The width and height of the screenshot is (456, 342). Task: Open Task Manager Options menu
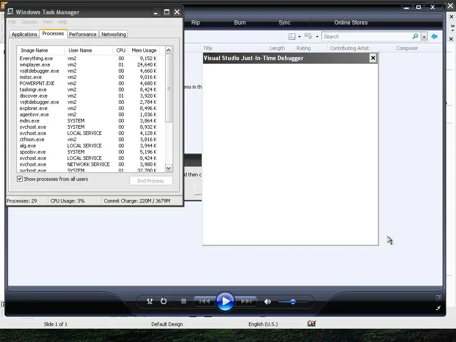point(29,22)
